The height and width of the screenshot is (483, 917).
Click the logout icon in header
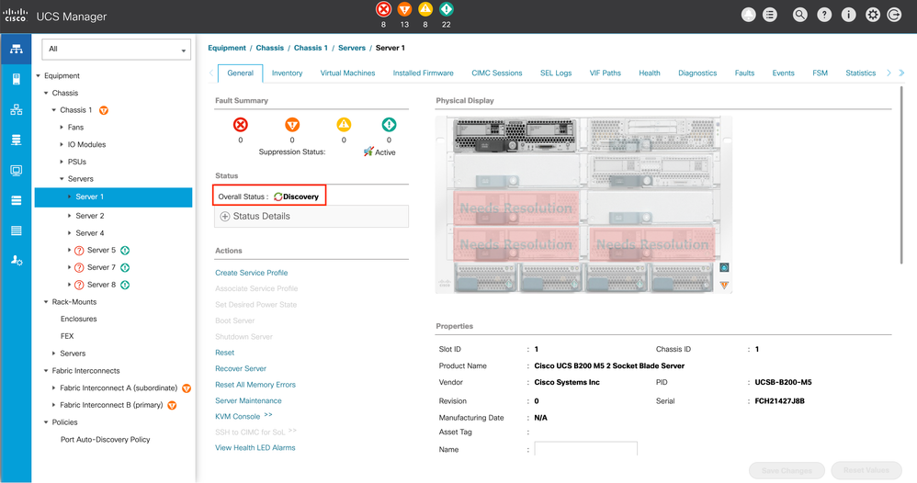tap(894, 16)
